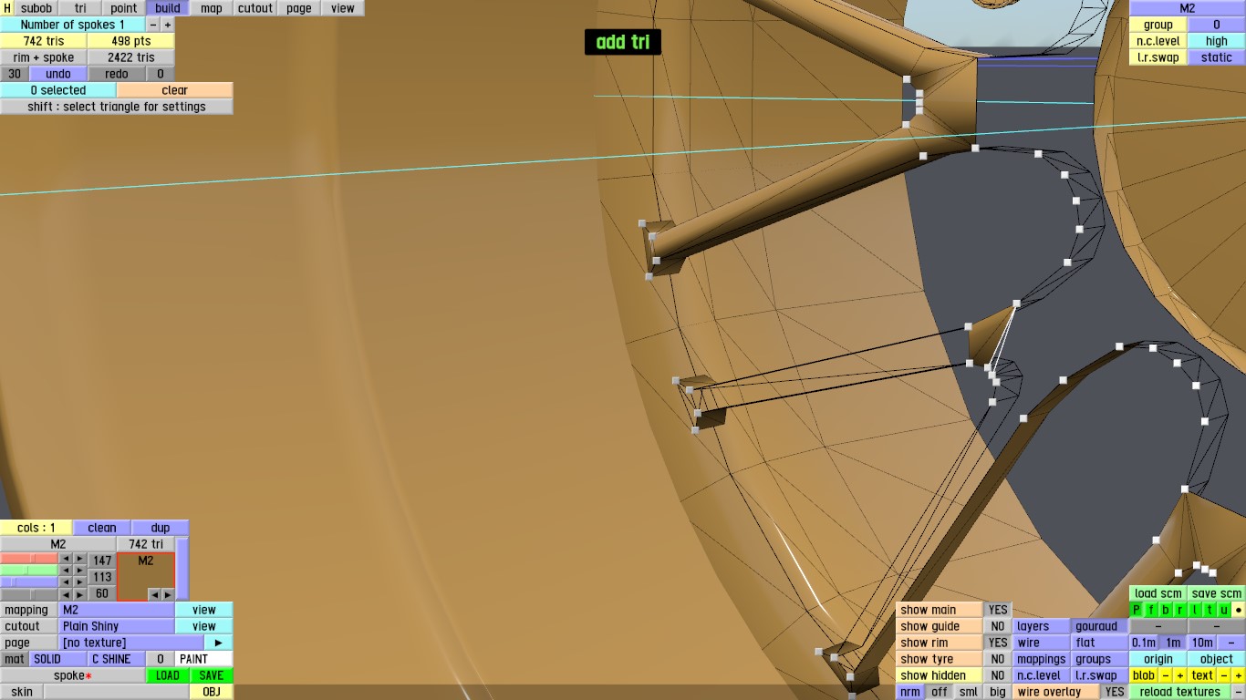Click the reload textures button
The image size is (1246, 700).
1180,692
